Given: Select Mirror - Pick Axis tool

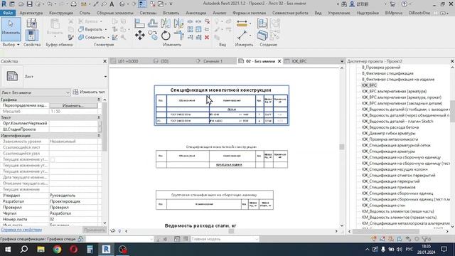Looking at the screenshot, I should pos(166,23).
